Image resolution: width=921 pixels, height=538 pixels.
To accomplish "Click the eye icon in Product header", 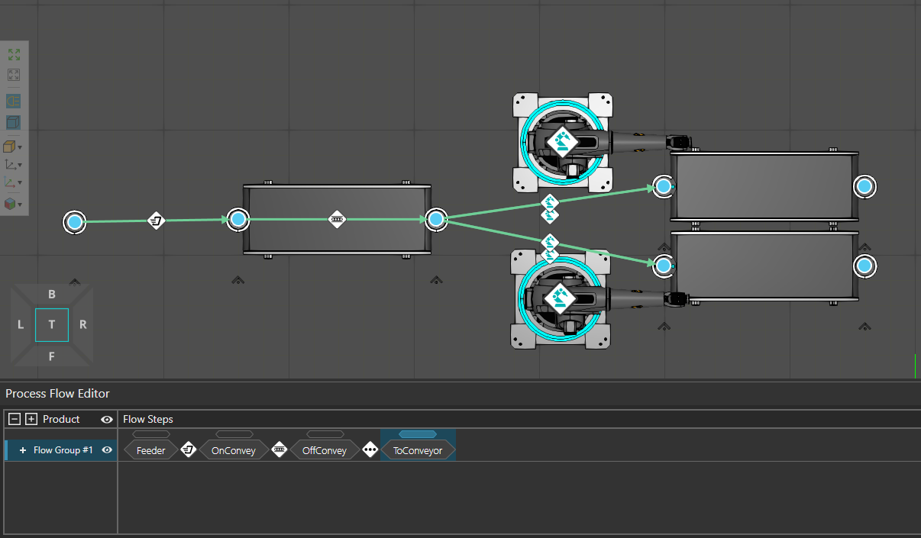I will 107,419.
